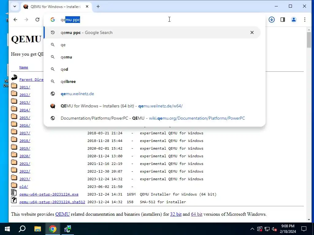The image size is (314, 235).
Task: Click the Chrome forward arrow
Action: click(x=26, y=20)
